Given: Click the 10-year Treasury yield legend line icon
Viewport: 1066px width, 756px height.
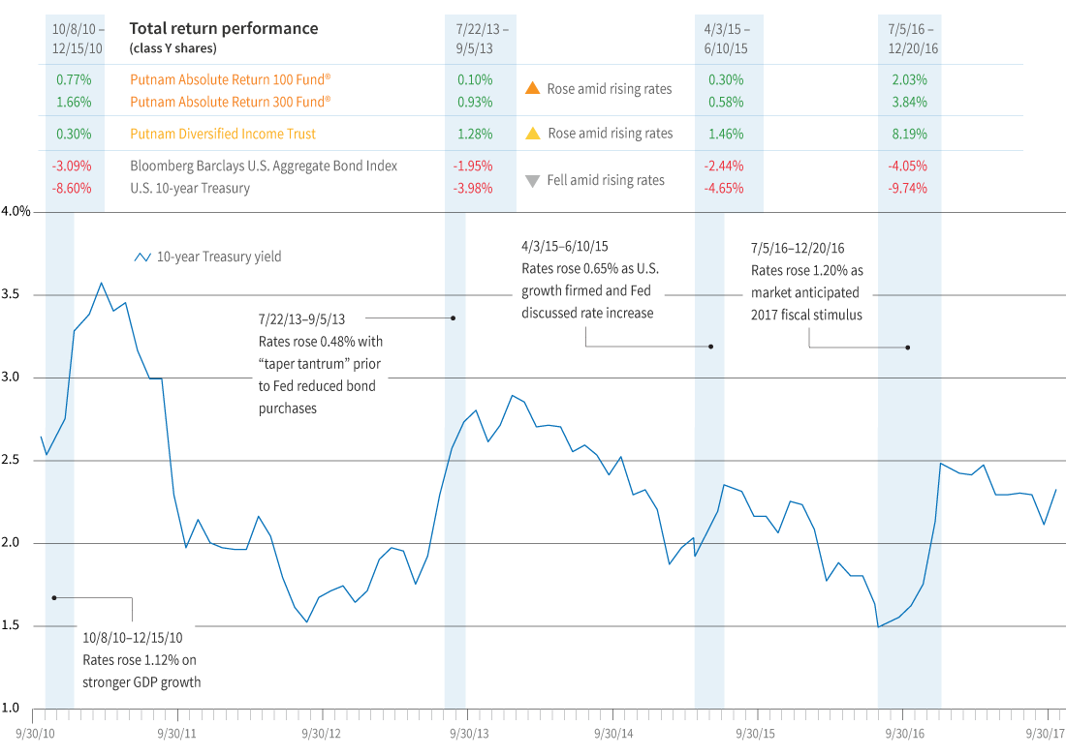Looking at the screenshot, I should click(x=142, y=257).
